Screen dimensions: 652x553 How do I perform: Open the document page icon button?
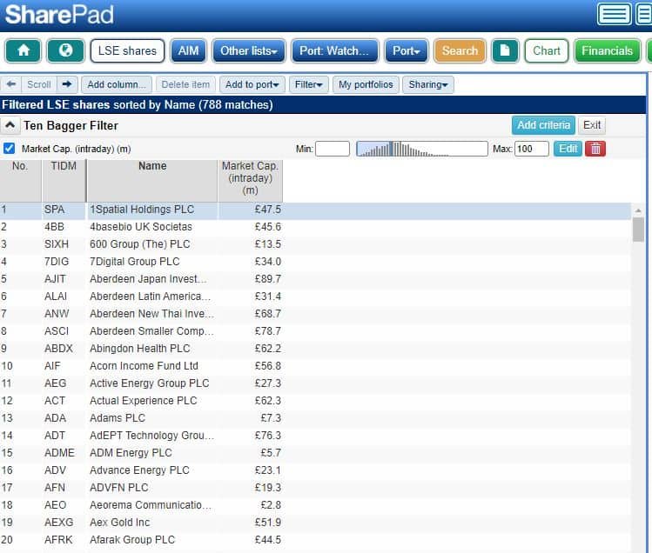click(505, 50)
